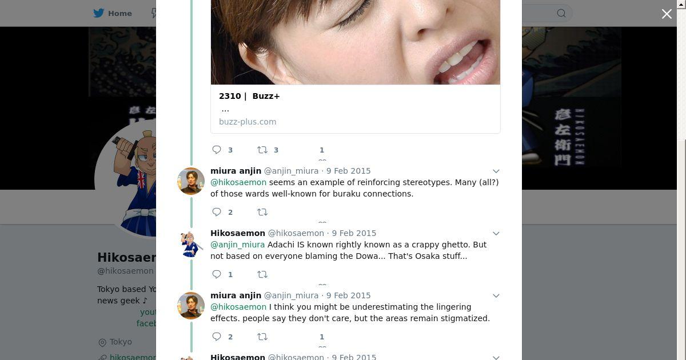This screenshot has height=360, width=686.
Task: Click the '9 Feb 2015' timestamp on 'Adachi' tweet
Action: [354, 233]
